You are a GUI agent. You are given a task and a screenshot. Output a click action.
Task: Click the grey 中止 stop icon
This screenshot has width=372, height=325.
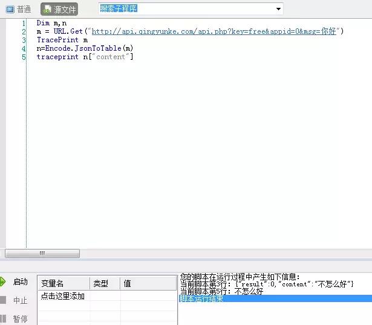[x=3, y=300]
